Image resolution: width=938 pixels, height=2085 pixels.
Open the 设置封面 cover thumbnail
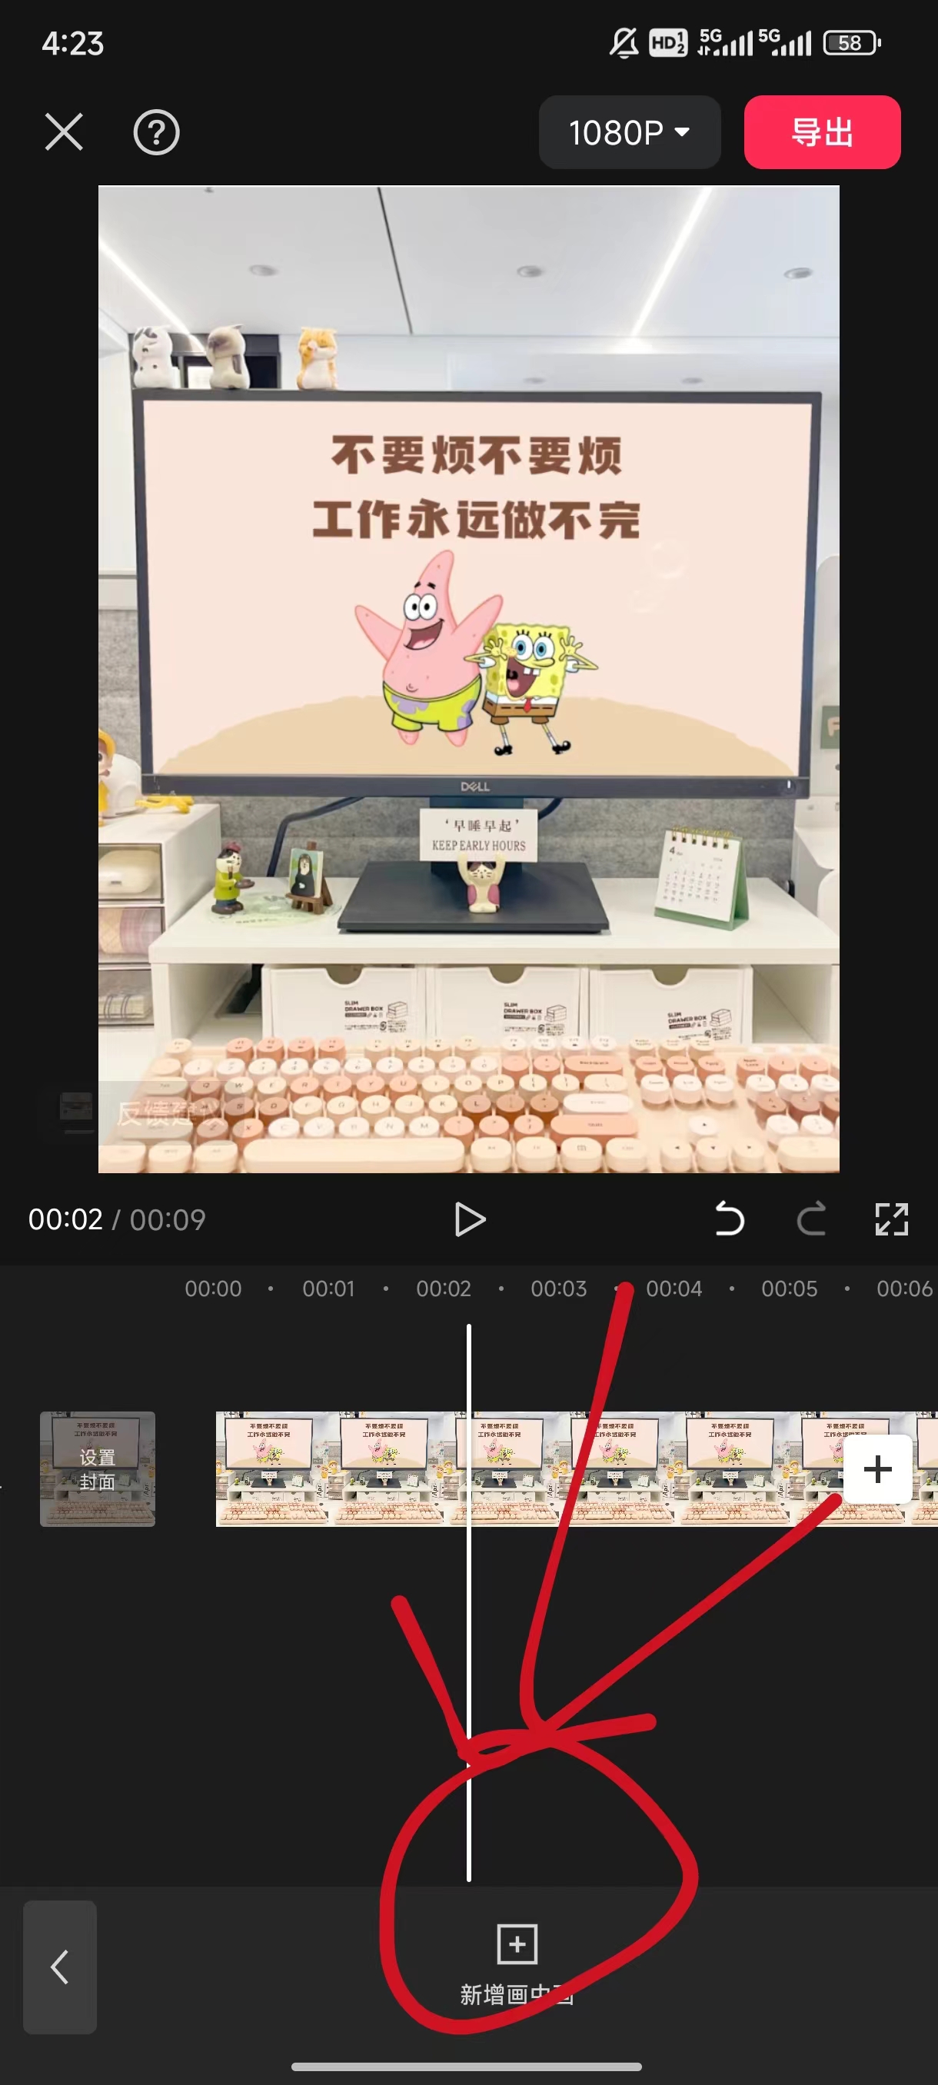pos(97,1469)
